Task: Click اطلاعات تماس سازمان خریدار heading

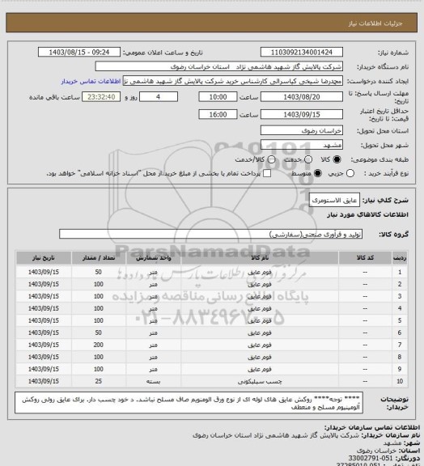Action: pyautogui.click(x=371, y=428)
